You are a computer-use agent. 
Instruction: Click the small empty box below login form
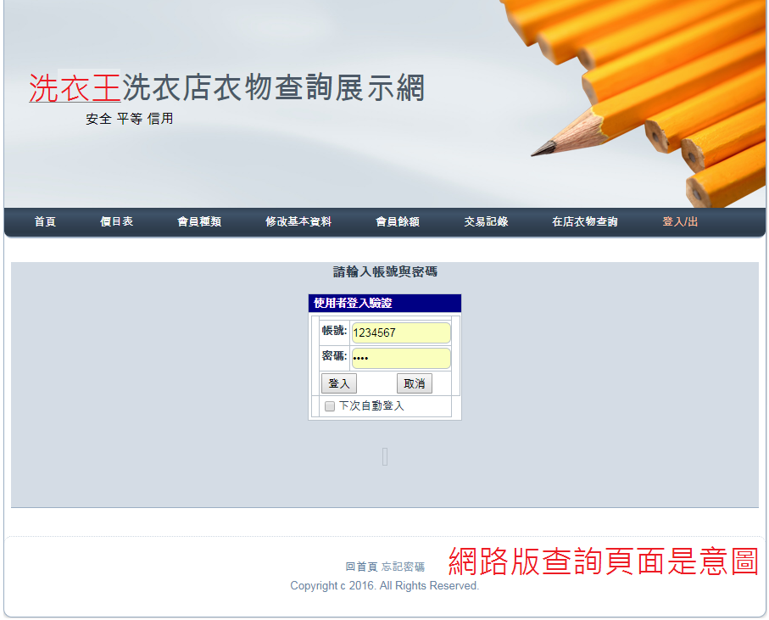click(x=385, y=457)
